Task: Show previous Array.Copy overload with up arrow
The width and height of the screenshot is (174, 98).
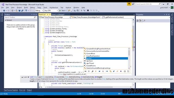Action: tap(22, 77)
